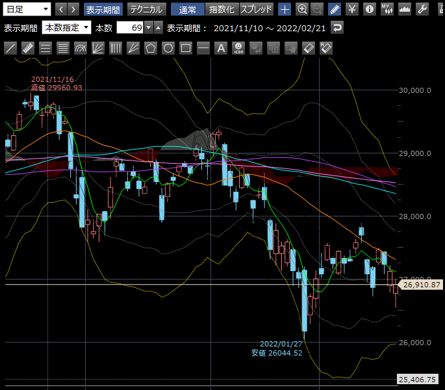Image resolution: width=445 pixels, height=390 pixels.
Task: Click the reset period return arrow button
Action: coord(337,28)
